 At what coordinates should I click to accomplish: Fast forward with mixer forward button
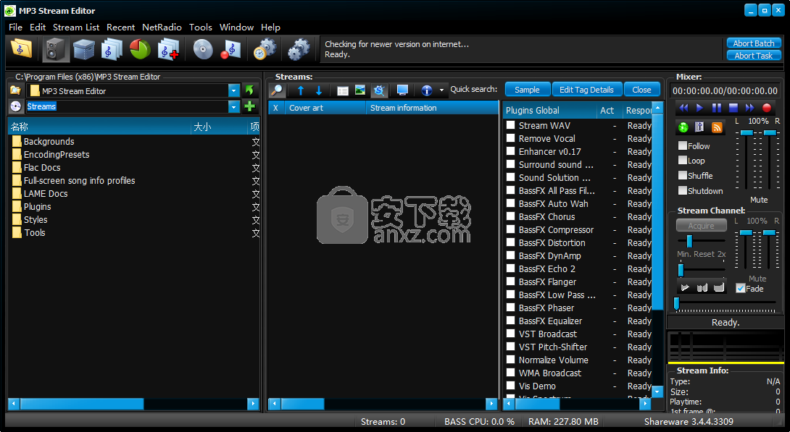coord(749,108)
